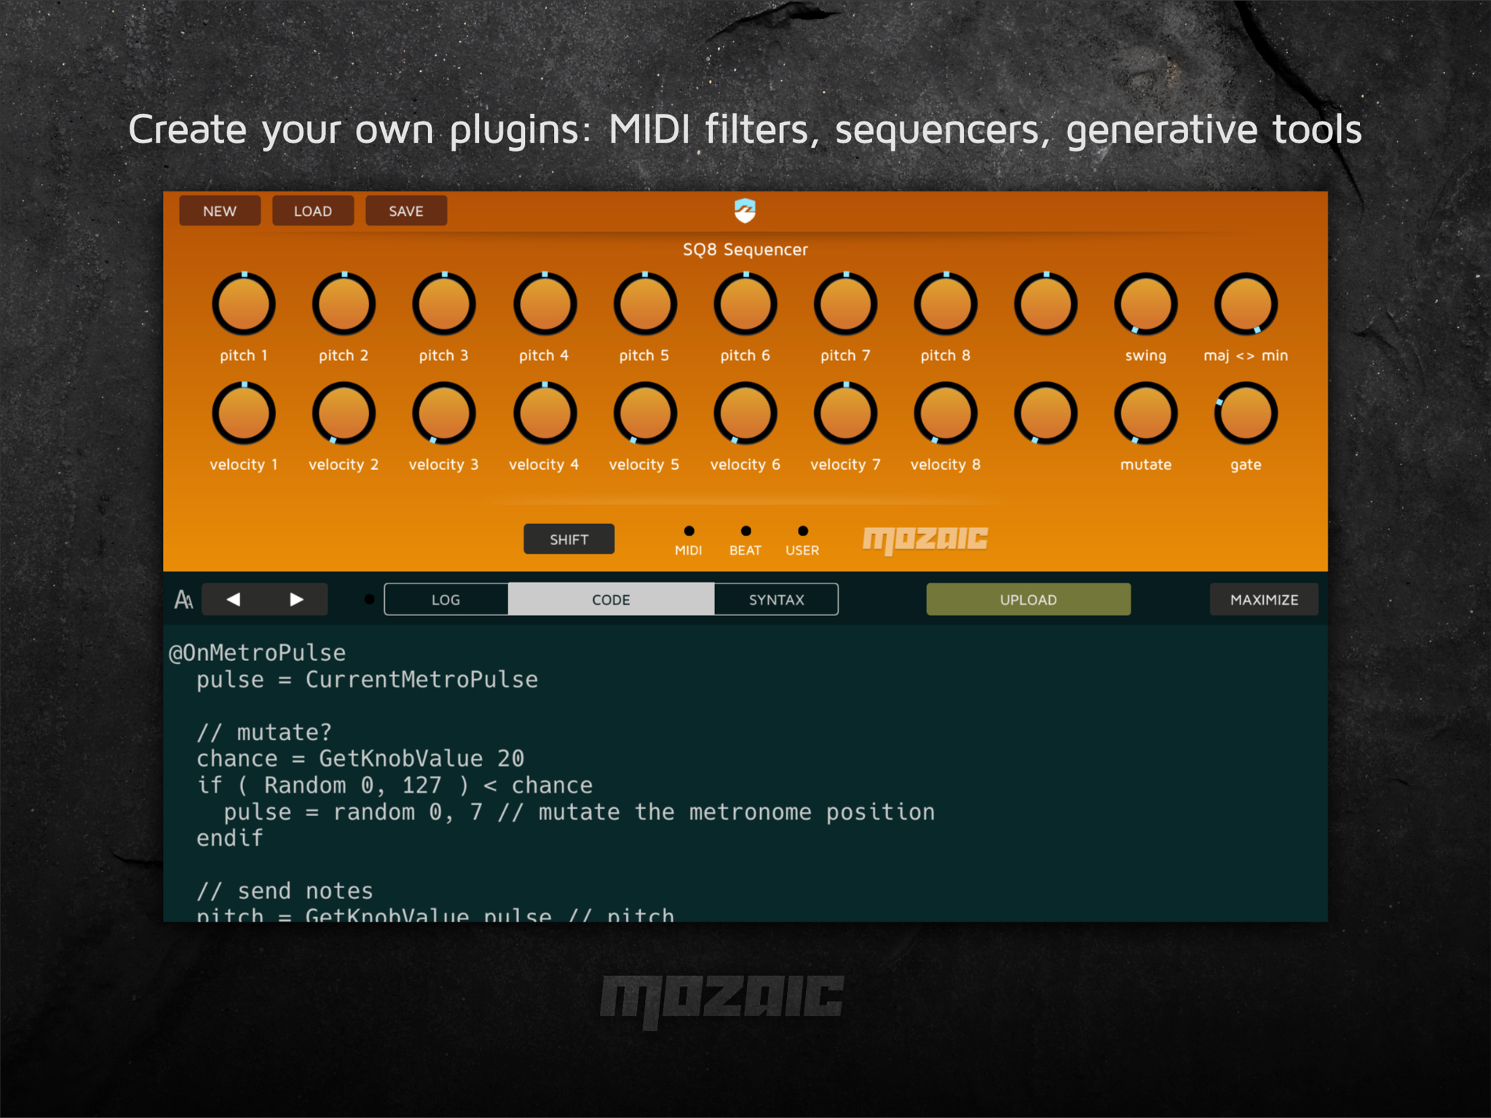Click the round indicator left of LOG tab
Image resolution: width=1491 pixels, height=1118 pixels.
pyautogui.click(x=368, y=599)
